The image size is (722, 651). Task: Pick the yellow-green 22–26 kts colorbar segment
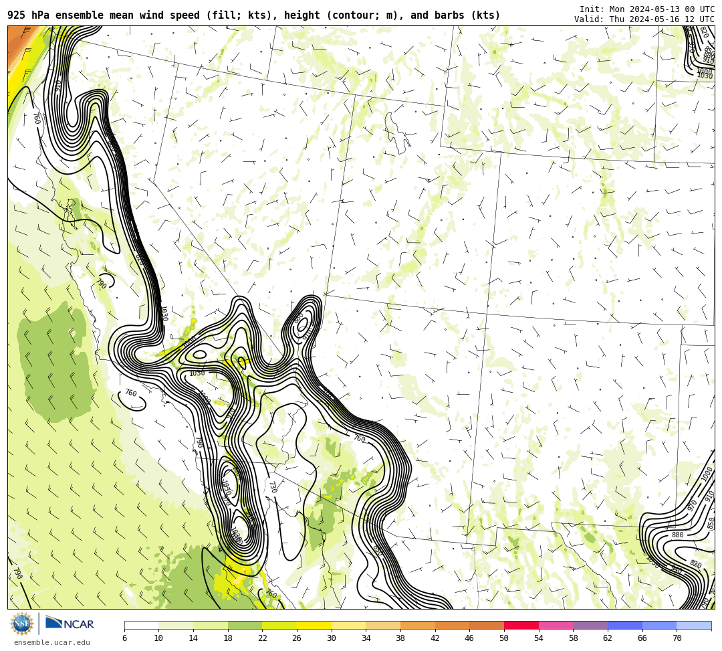(279, 625)
